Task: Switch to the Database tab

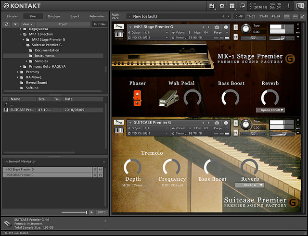Action: click(53, 16)
